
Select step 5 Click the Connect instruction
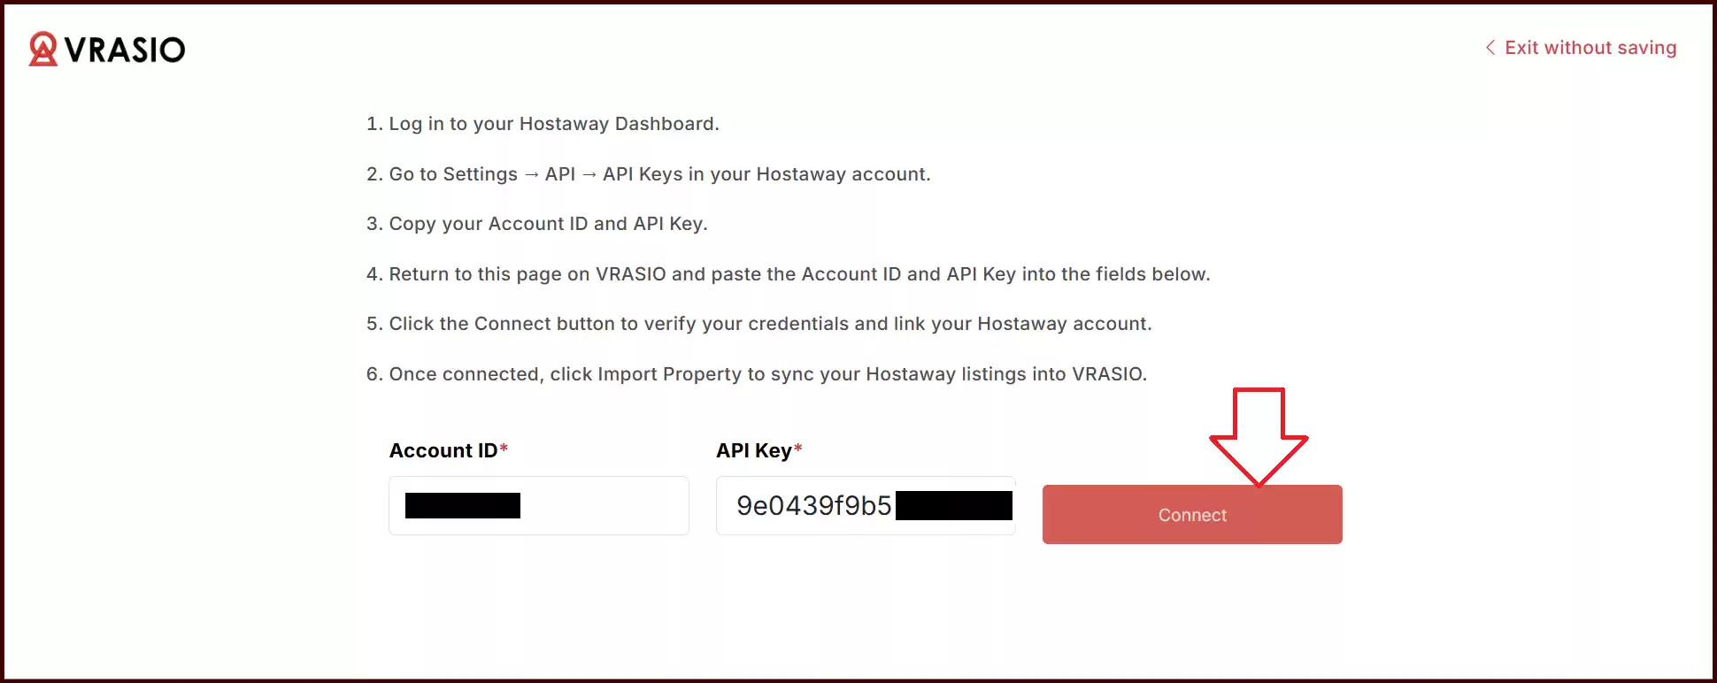(759, 324)
